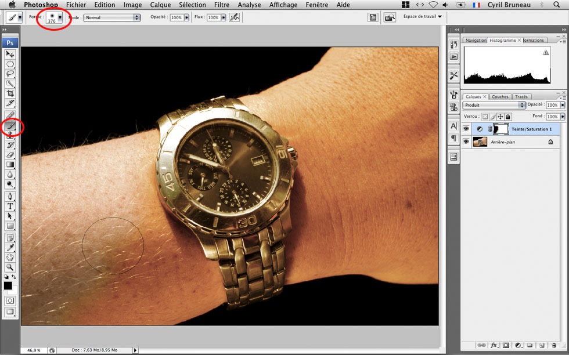
Task: Open the Apple menu
Action: pos(12,5)
